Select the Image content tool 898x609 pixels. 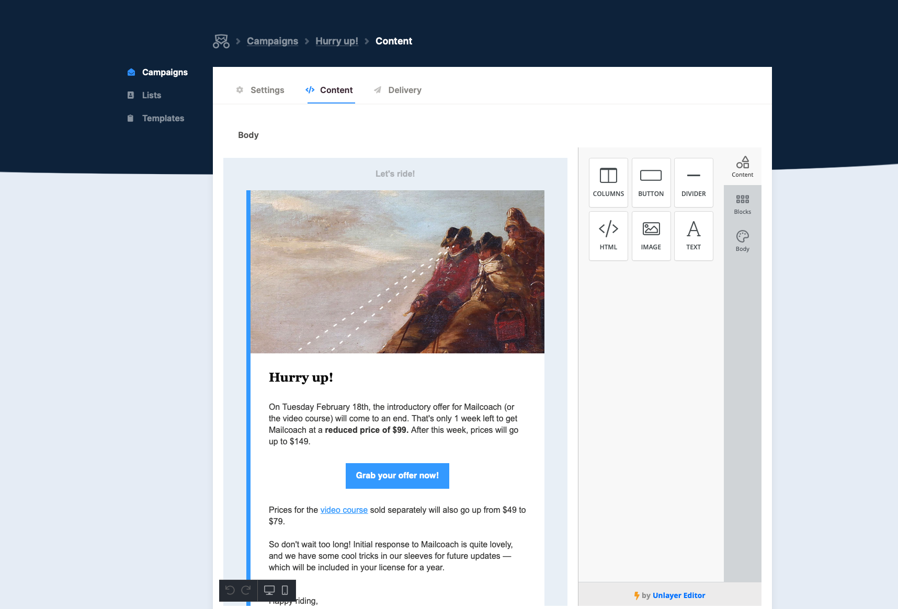click(651, 236)
